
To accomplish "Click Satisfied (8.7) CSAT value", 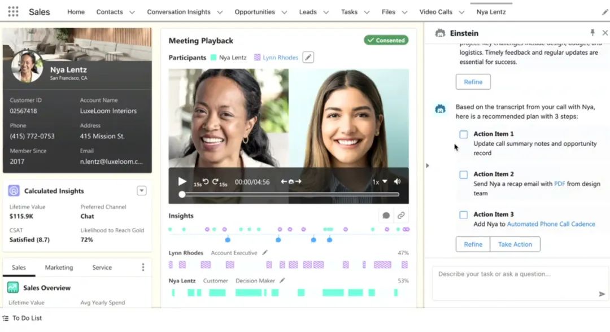I will click(29, 239).
